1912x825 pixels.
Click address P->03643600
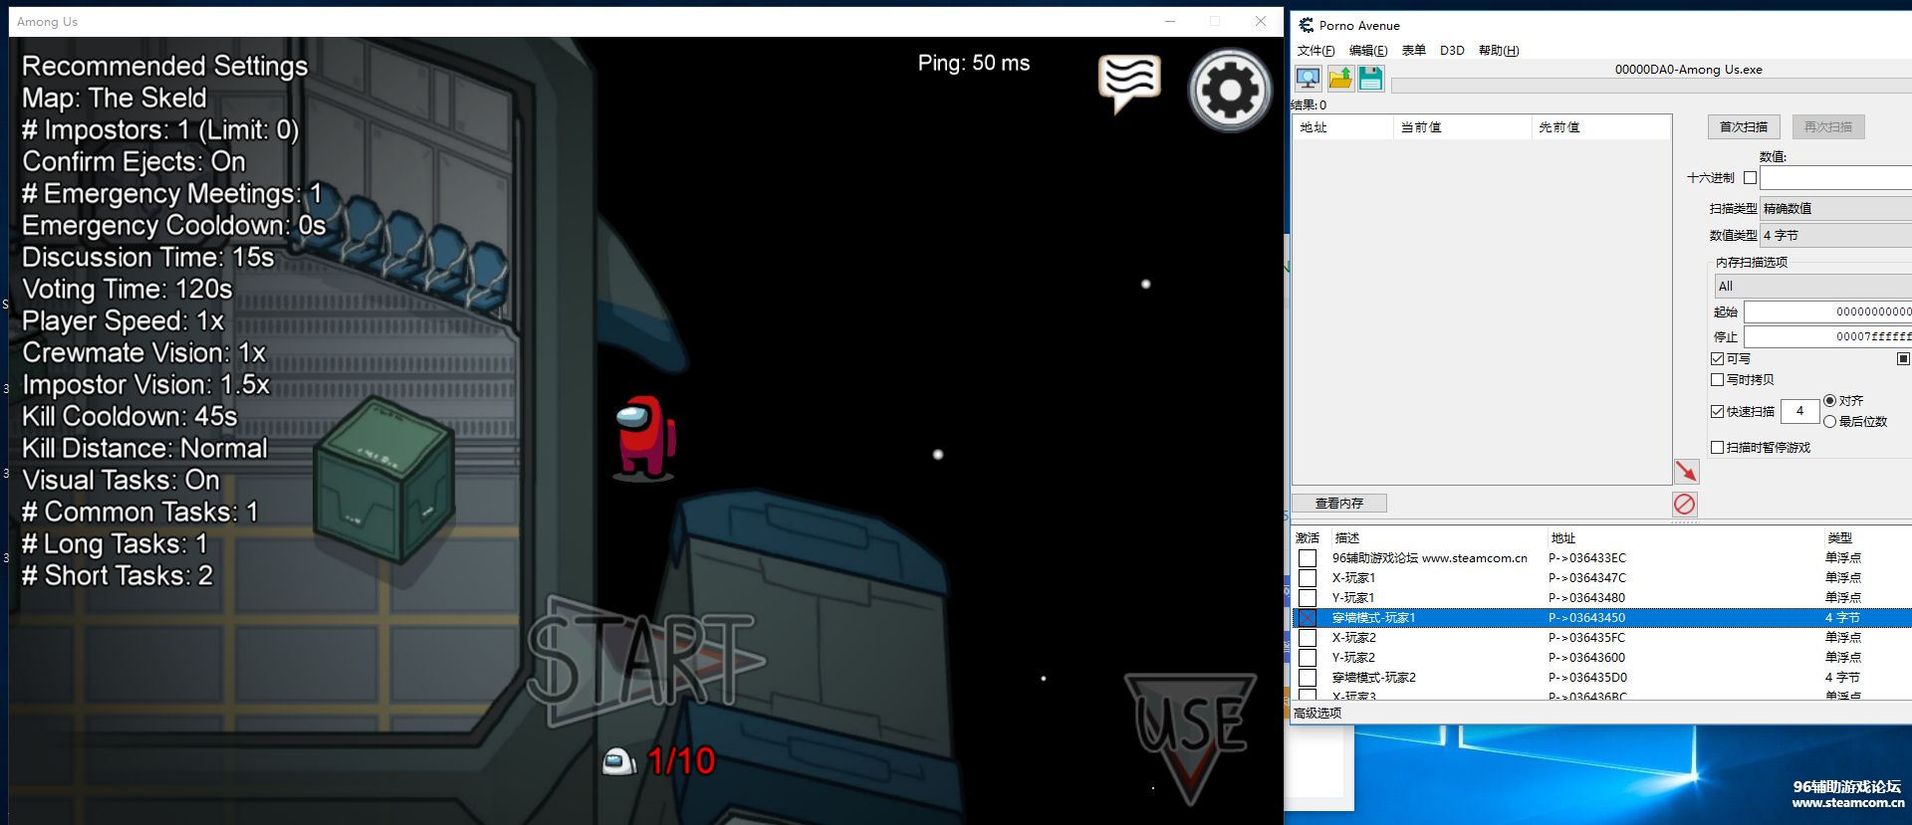(x=1587, y=658)
